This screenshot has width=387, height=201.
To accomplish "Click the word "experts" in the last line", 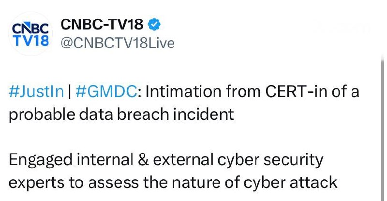I will tap(37, 184).
